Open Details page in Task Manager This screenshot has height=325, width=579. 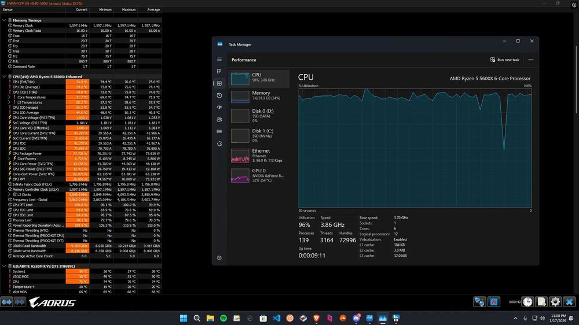click(x=219, y=131)
